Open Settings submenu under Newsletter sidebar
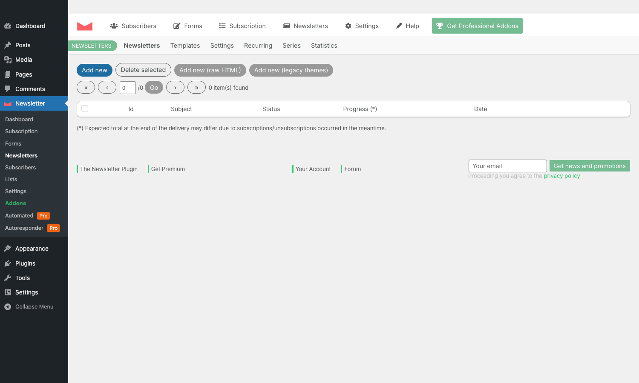 coord(34,191)
